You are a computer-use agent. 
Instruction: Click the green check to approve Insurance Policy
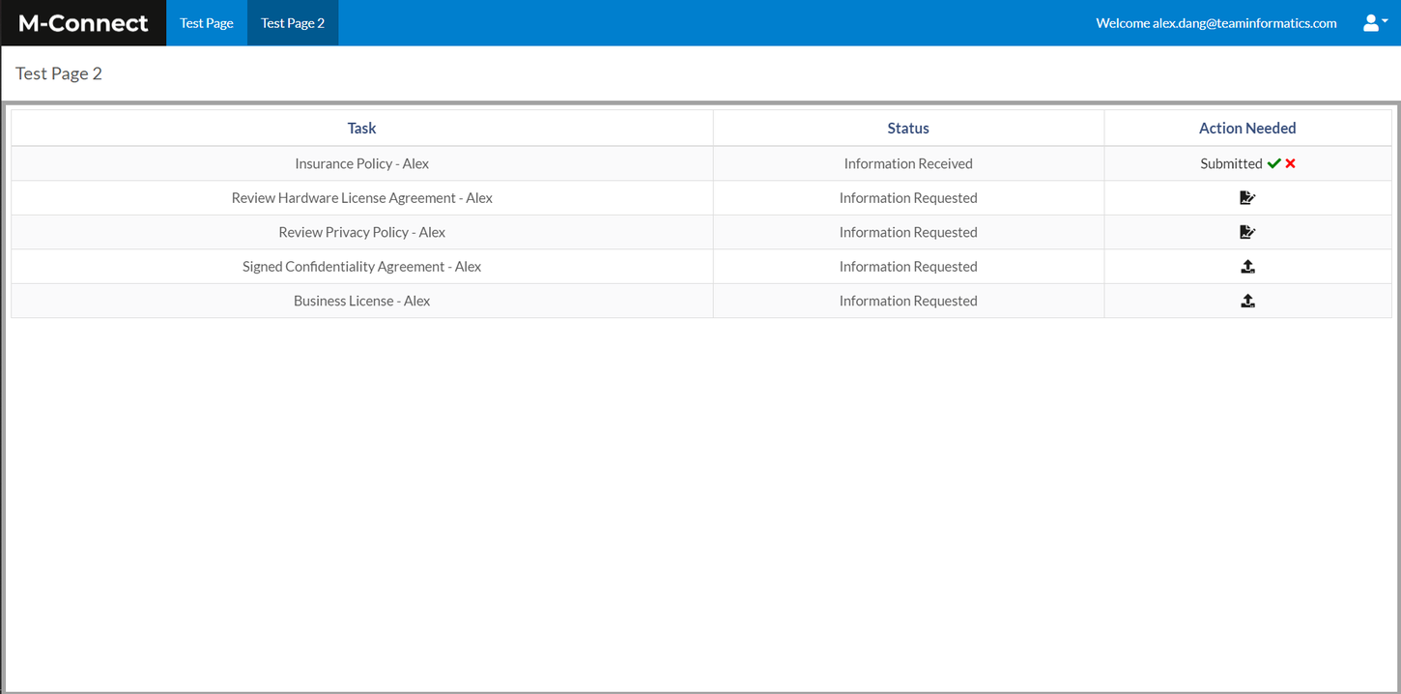pos(1273,163)
